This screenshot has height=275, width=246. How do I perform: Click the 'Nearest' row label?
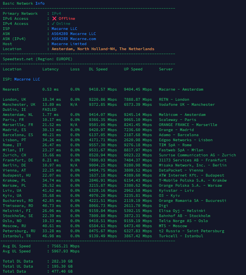point(11,89)
